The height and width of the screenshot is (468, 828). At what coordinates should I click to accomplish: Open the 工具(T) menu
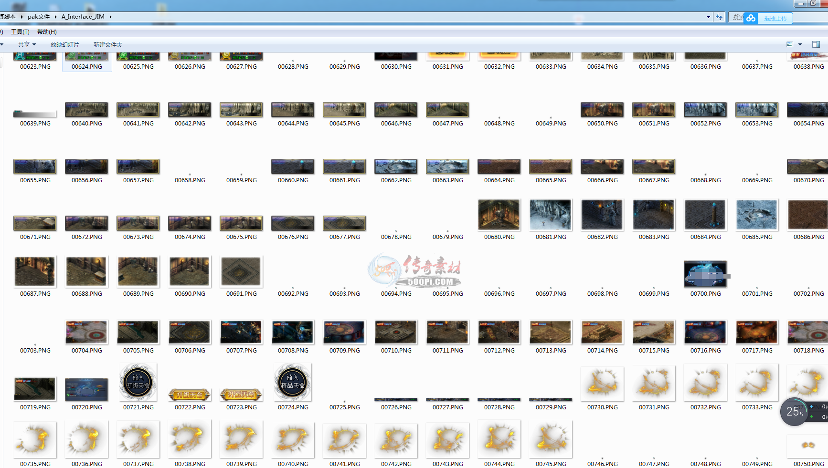pyautogui.click(x=20, y=32)
